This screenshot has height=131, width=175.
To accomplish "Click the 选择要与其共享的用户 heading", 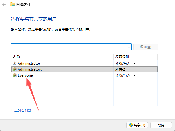I will point(33,19).
